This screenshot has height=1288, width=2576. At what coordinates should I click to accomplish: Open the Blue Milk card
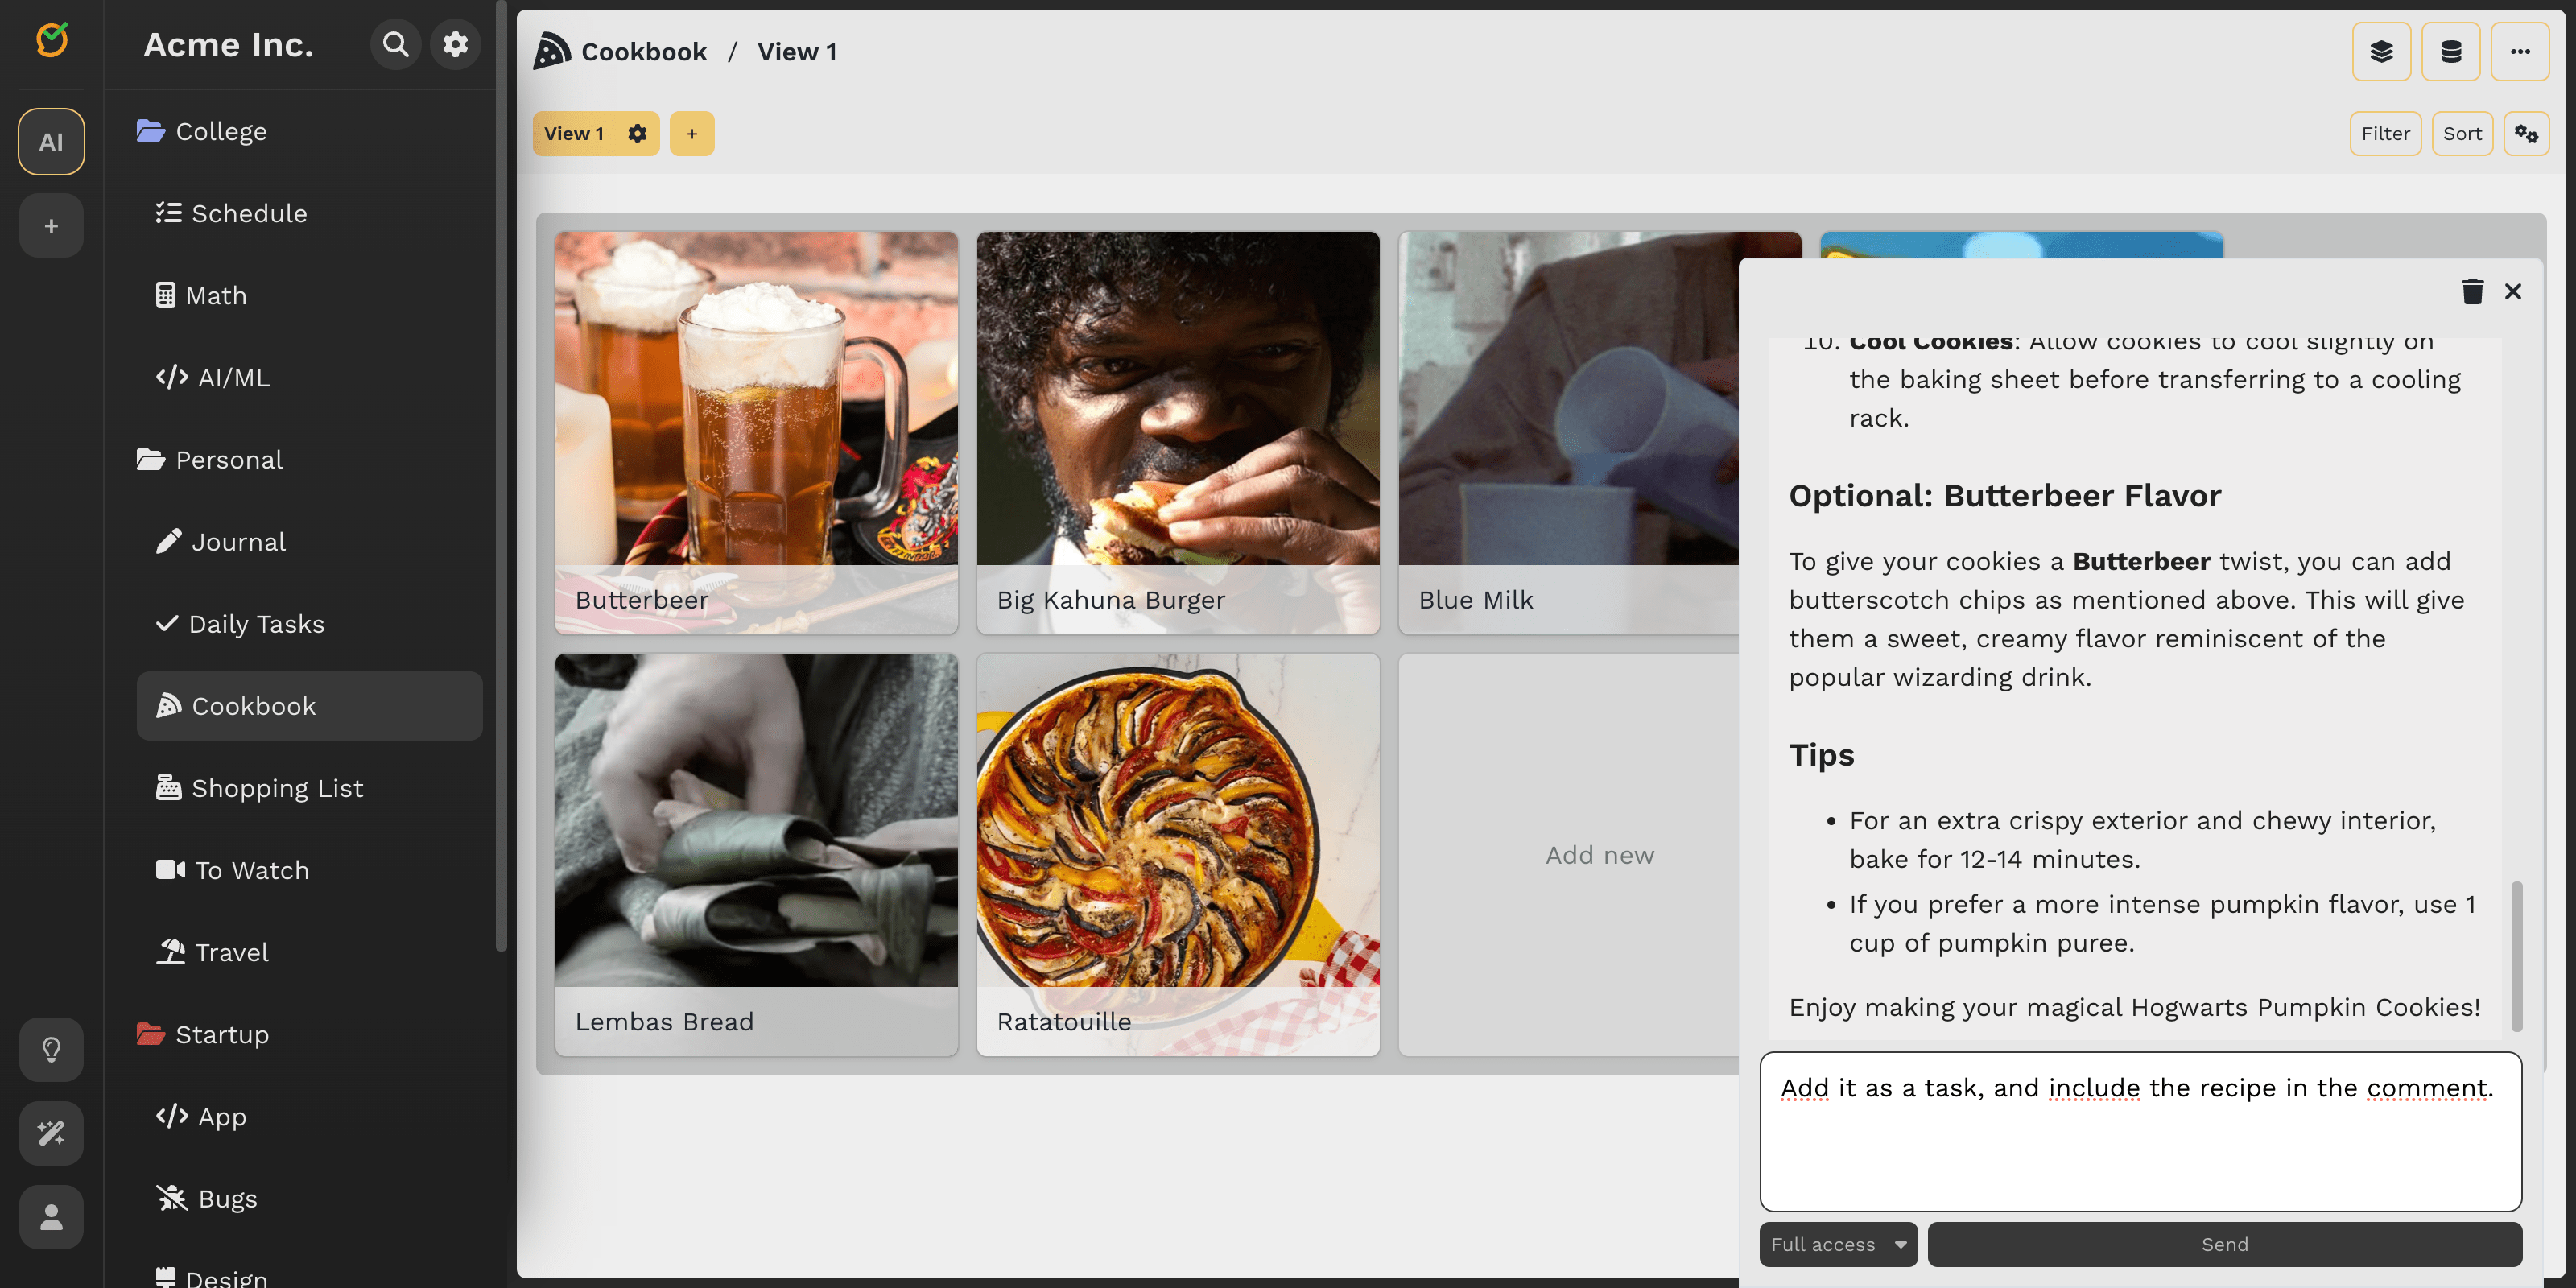coord(1568,432)
